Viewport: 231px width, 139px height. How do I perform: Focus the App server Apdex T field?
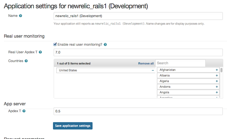[138, 111]
